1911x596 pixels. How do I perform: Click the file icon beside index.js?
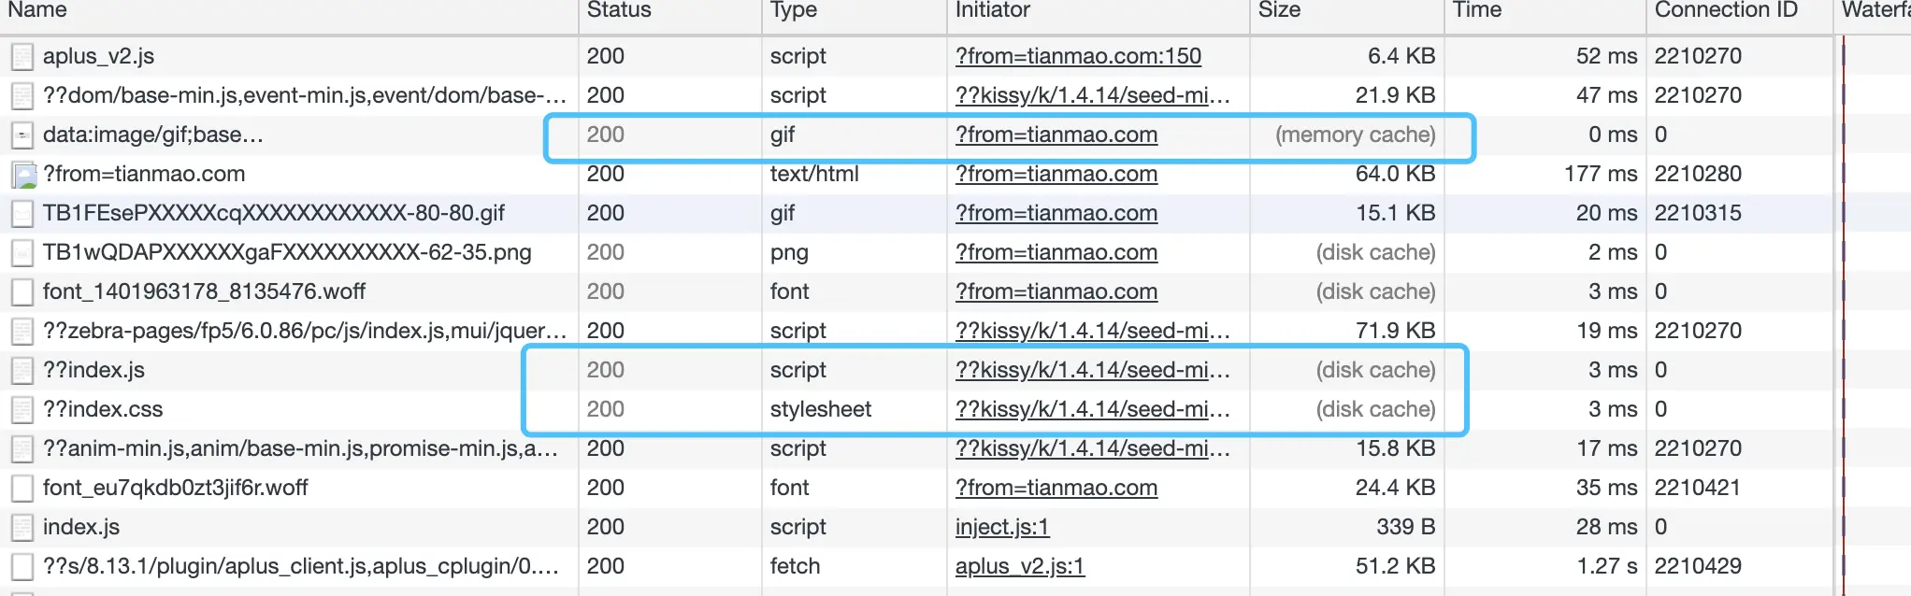22,528
